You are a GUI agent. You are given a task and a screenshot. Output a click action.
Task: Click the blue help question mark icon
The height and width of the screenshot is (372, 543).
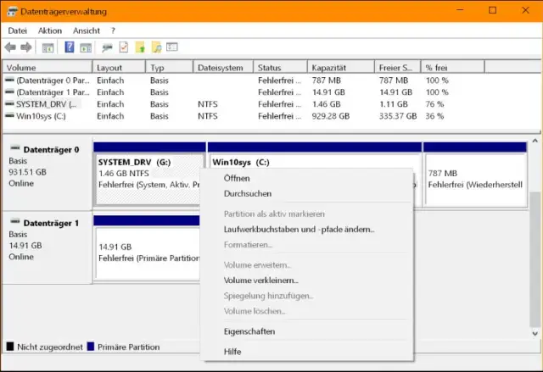[70, 47]
